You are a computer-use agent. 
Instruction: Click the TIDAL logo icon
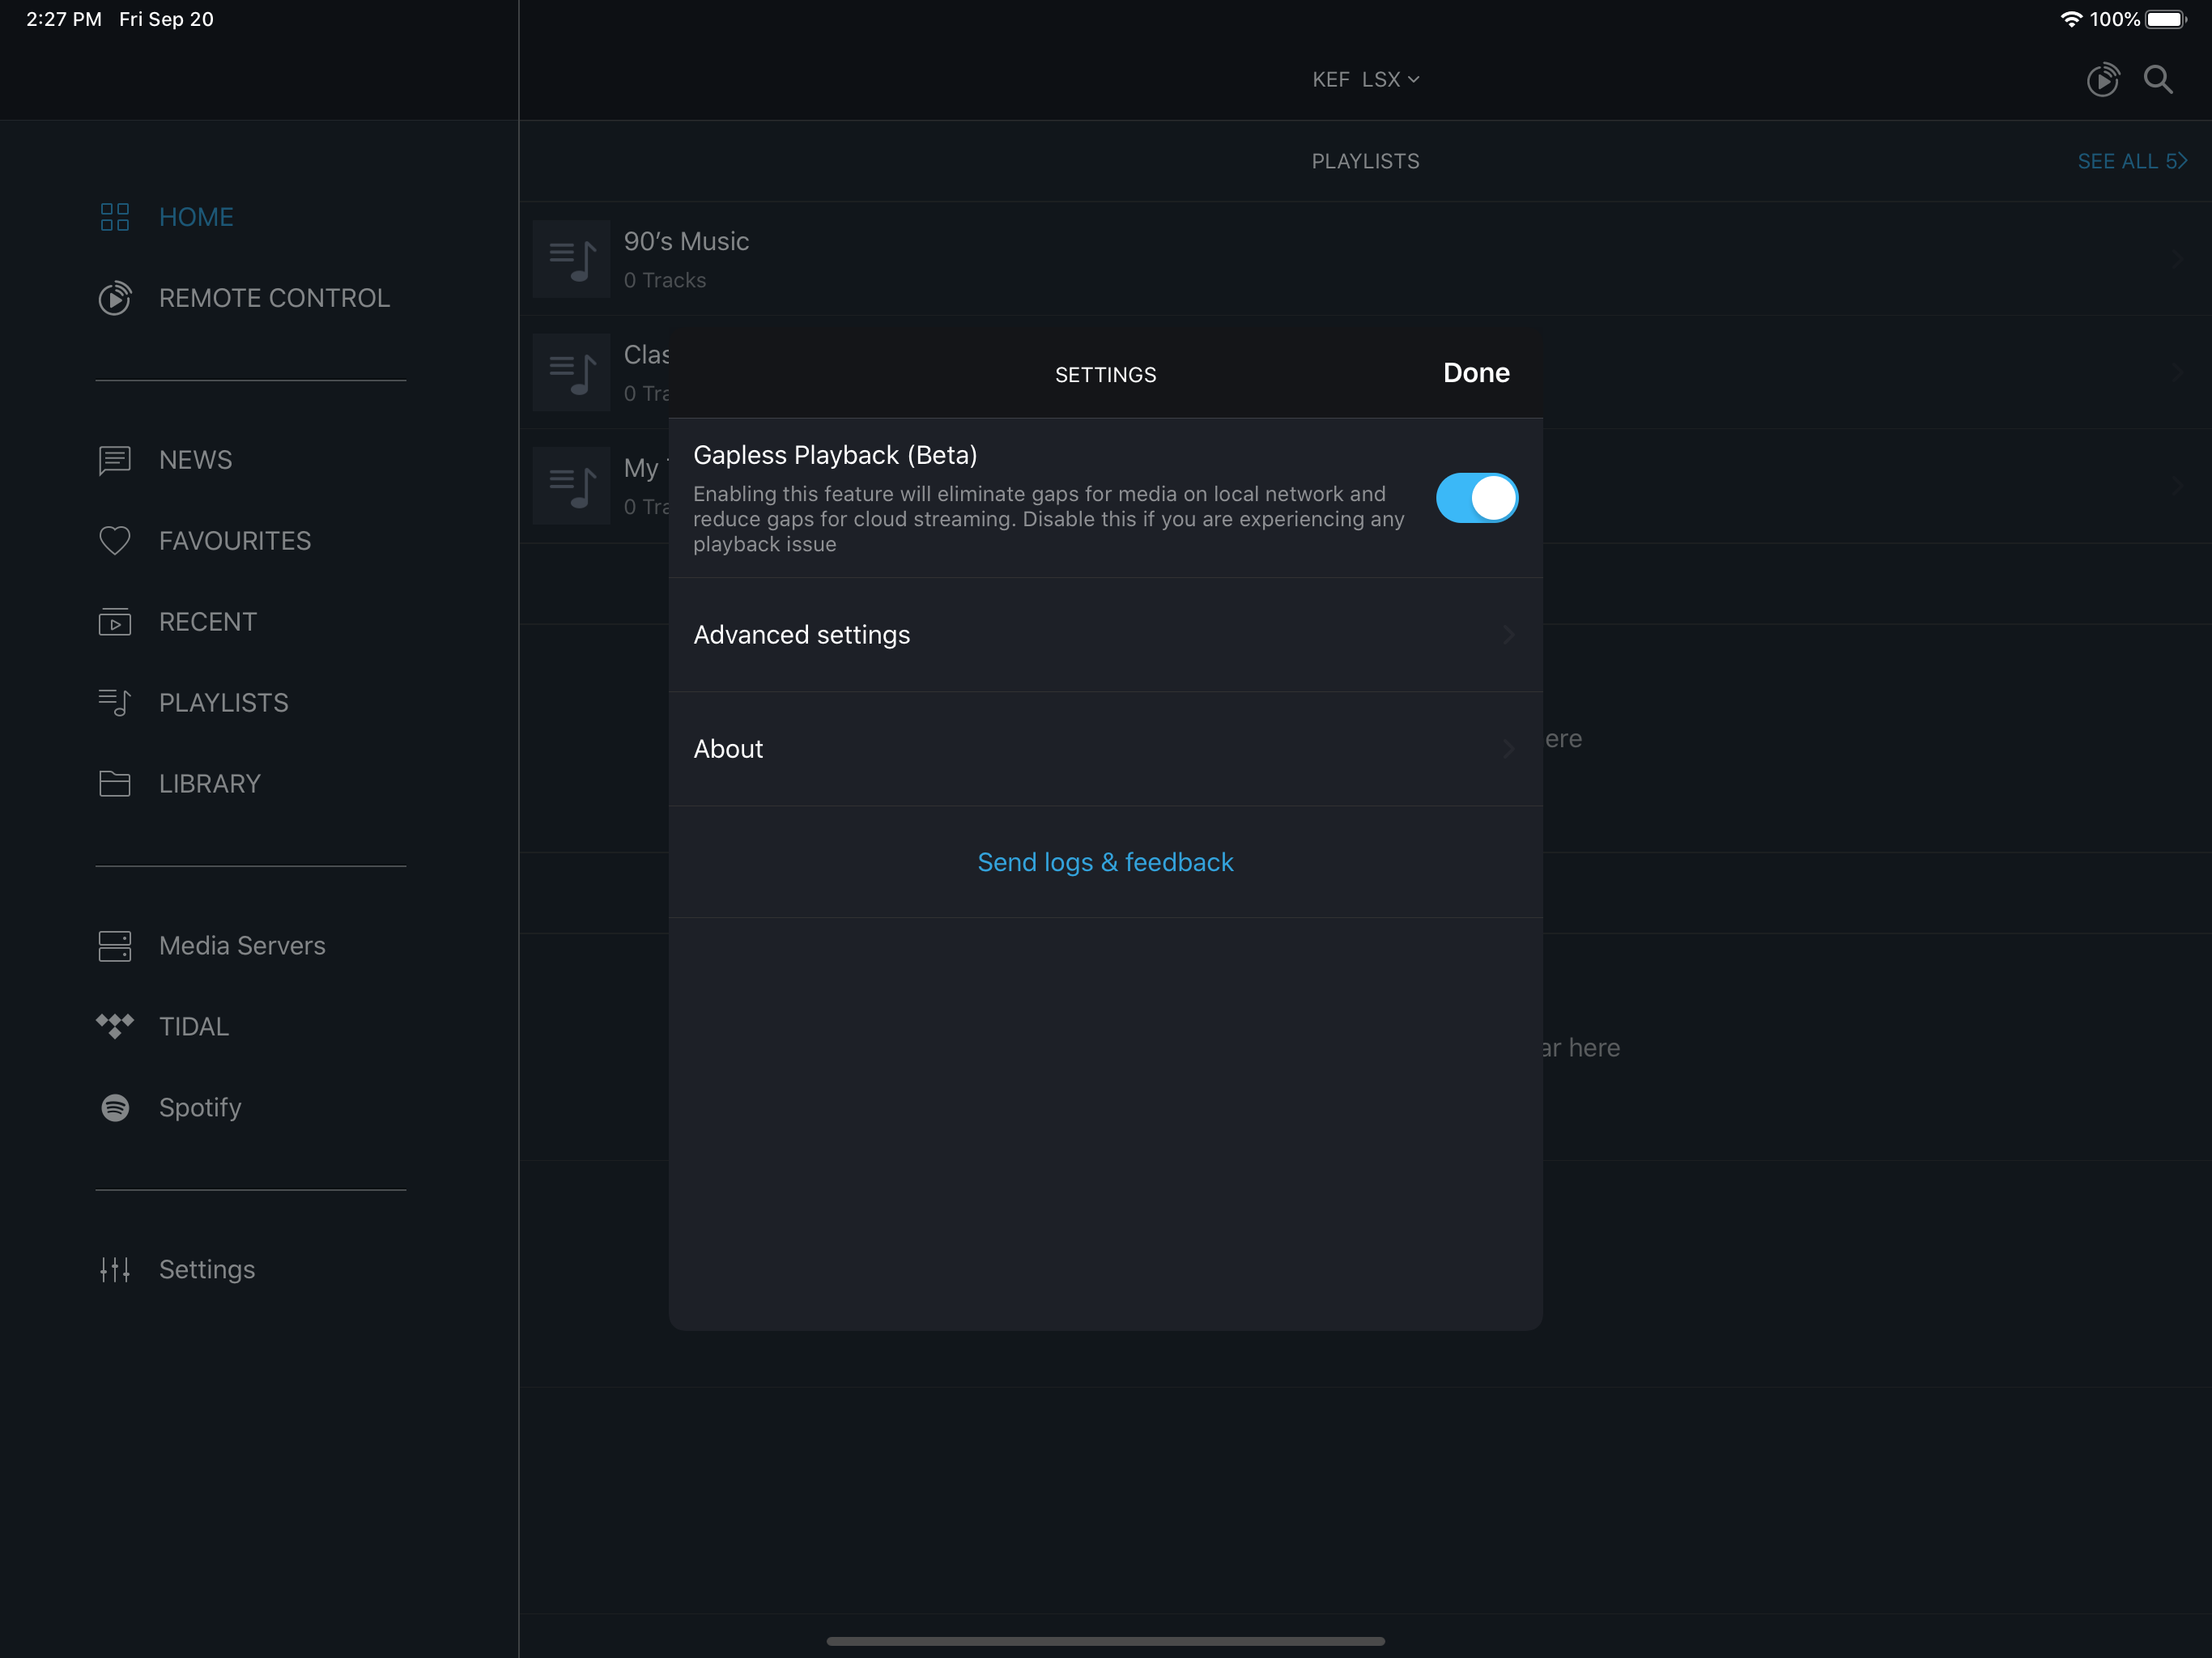[x=115, y=1026]
